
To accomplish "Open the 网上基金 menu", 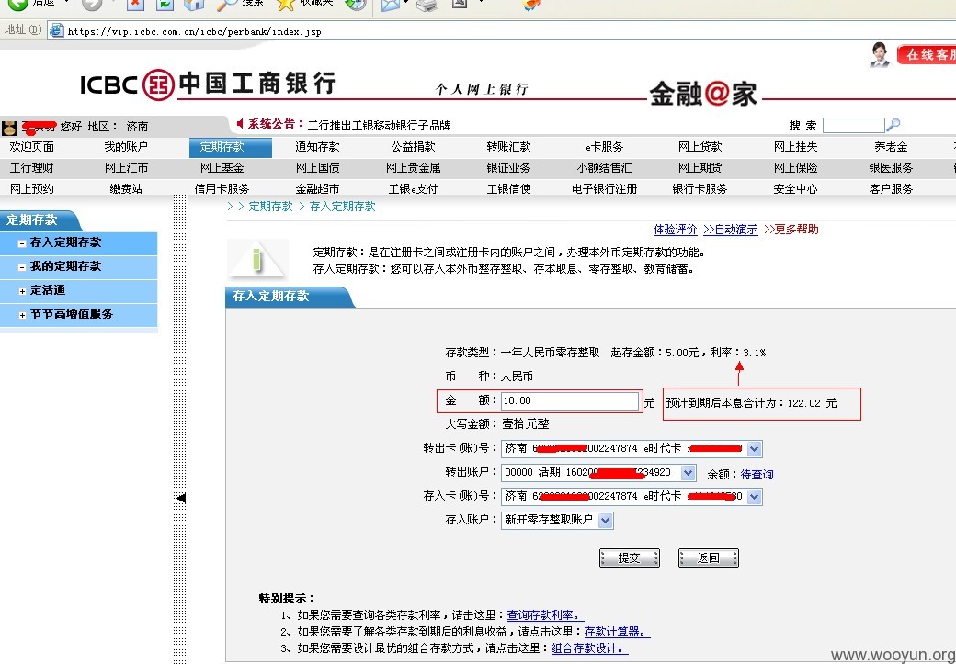I will pyautogui.click(x=222, y=167).
